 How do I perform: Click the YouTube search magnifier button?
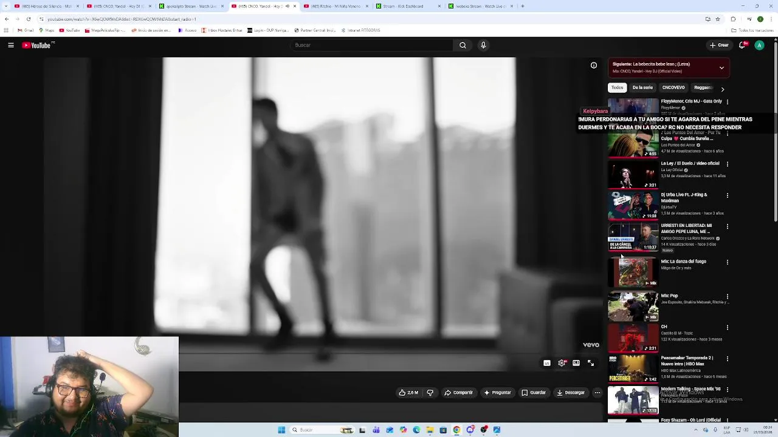pyautogui.click(x=463, y=45)
